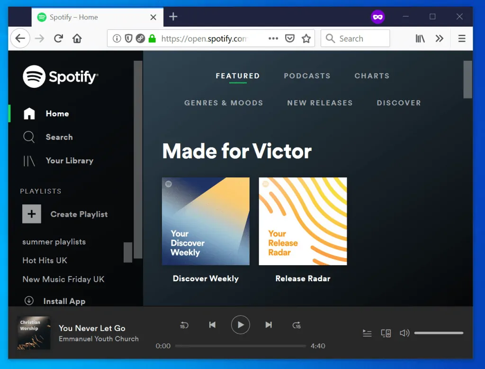Open Home using the house icon

(29, 113)
